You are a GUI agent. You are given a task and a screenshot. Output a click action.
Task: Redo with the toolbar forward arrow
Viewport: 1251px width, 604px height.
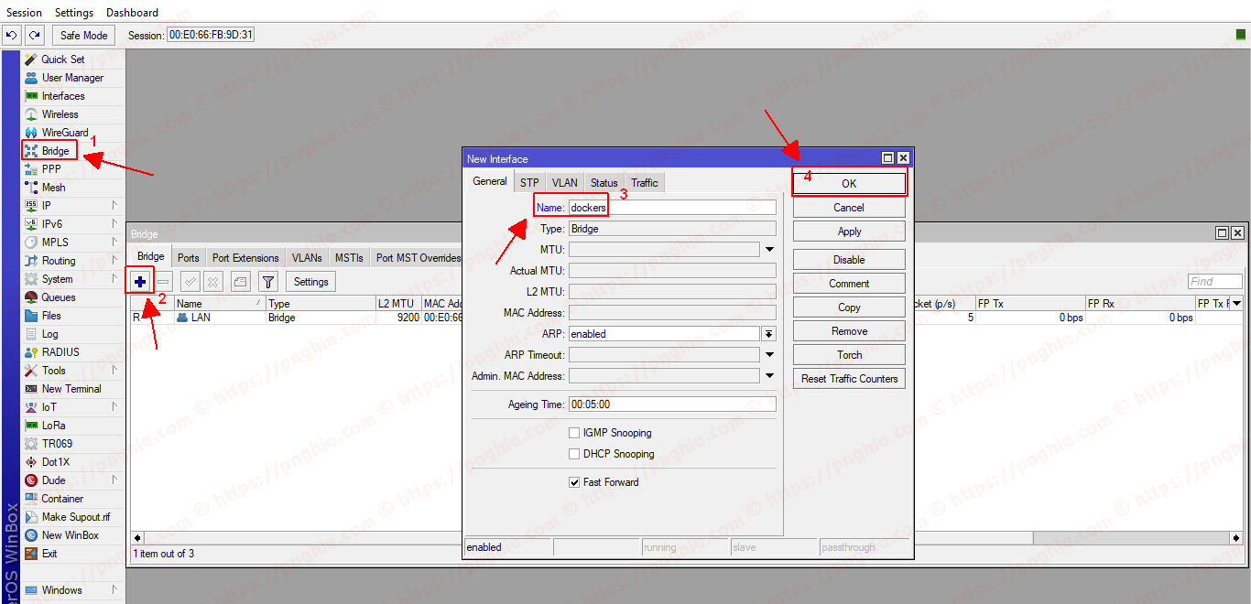point(34,35)
